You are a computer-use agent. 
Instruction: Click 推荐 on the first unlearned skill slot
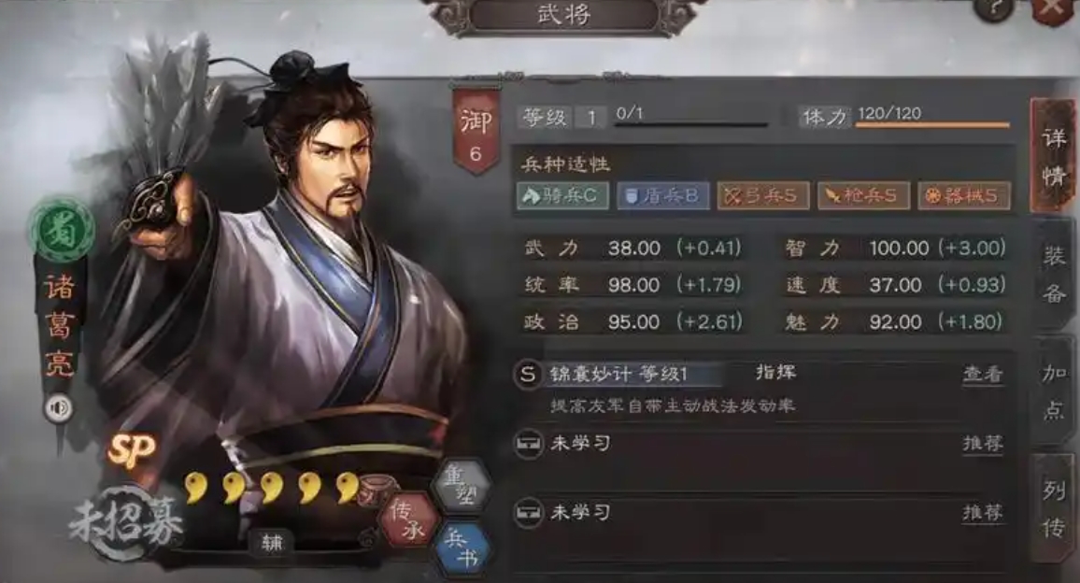pos(983,443)
